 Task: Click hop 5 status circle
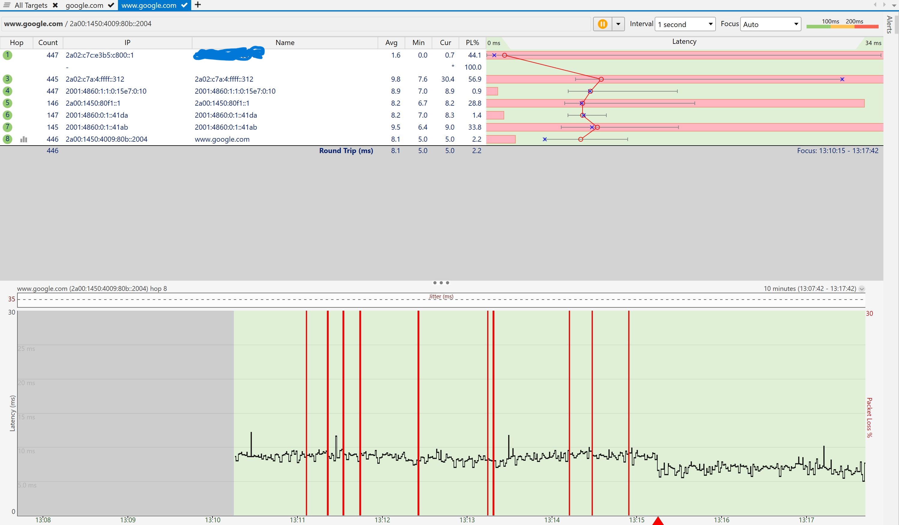coord(8,103)
